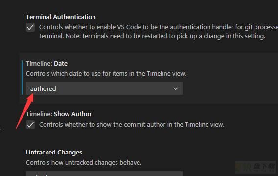Toggle the Terminal Authentication setting off
The width and height of the screenshot is (278, 176).
tap(30, 27)
